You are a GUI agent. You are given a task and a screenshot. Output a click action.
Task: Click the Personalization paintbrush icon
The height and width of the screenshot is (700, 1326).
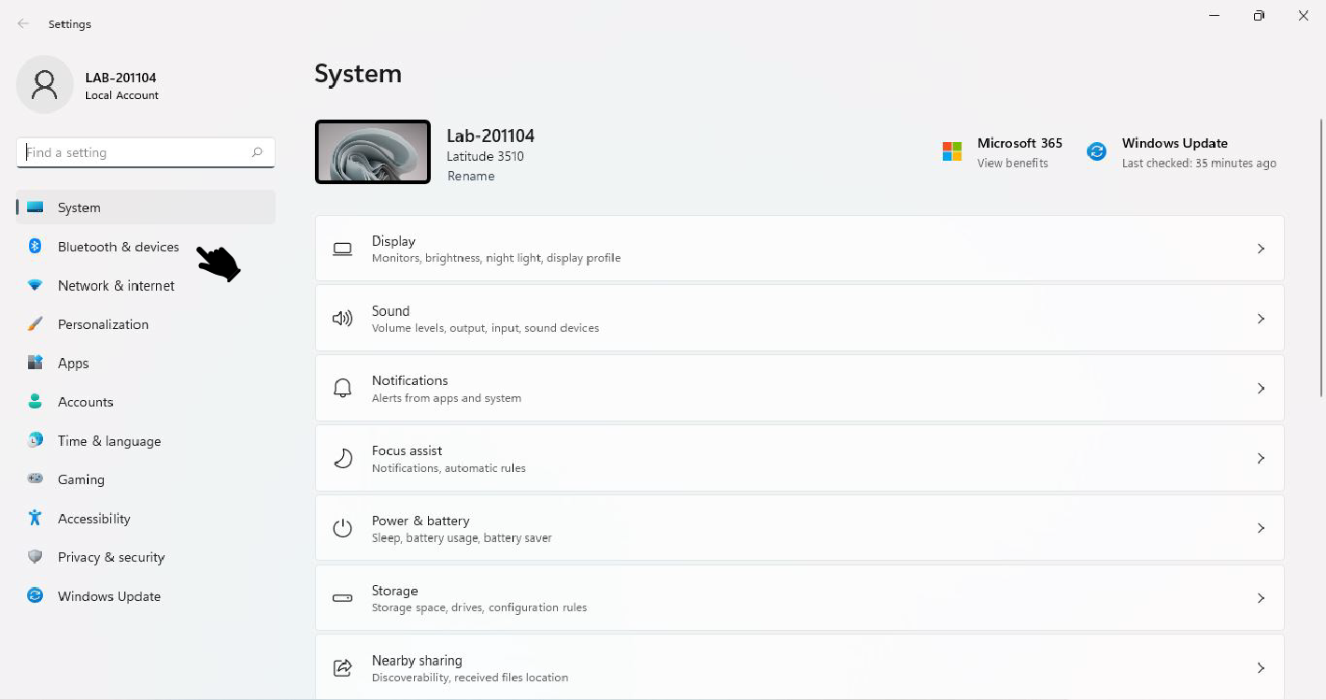[36, 324]
